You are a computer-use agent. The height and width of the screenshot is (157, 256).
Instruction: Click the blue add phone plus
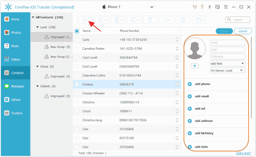pyautogui.click(x=189, y=84)
